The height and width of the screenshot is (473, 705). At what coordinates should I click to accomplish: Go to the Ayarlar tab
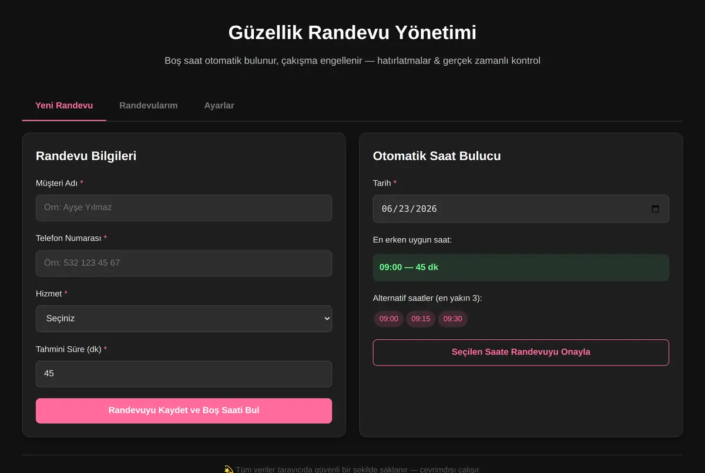point(219,106)
